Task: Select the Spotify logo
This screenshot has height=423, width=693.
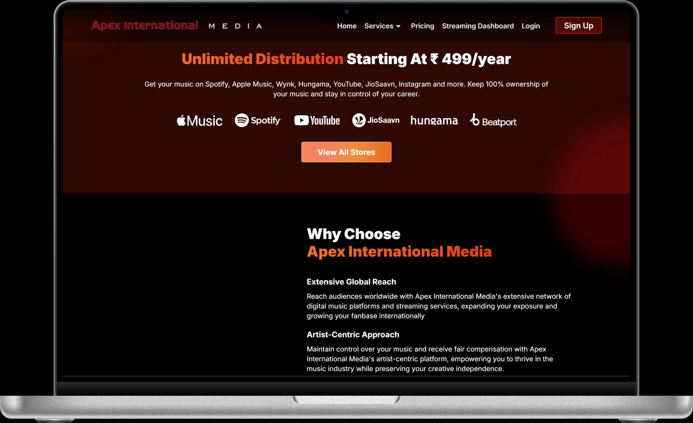Action: [258, 121]
